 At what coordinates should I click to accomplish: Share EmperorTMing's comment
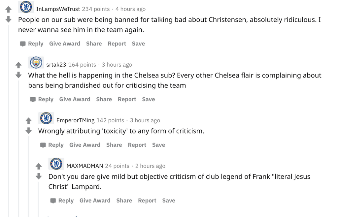coord(114,145)
